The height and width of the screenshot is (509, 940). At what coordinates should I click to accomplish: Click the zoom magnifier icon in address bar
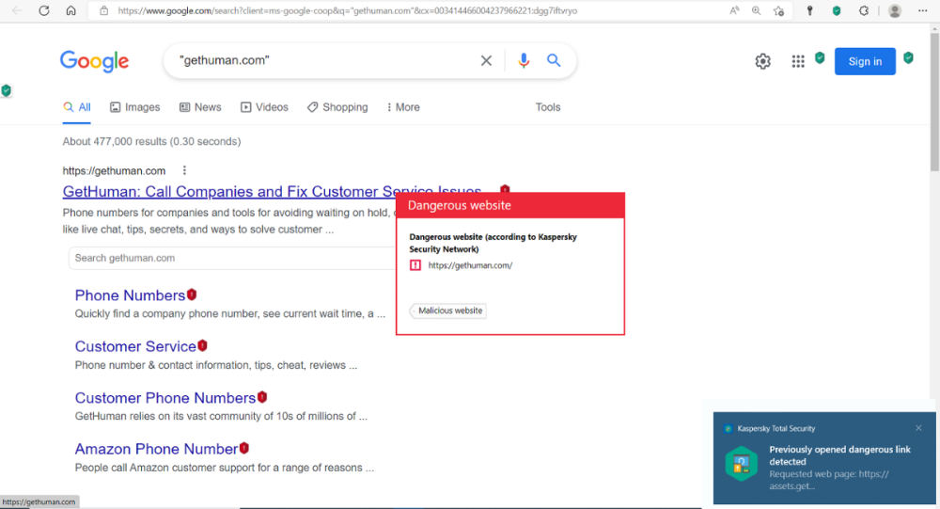757,10
